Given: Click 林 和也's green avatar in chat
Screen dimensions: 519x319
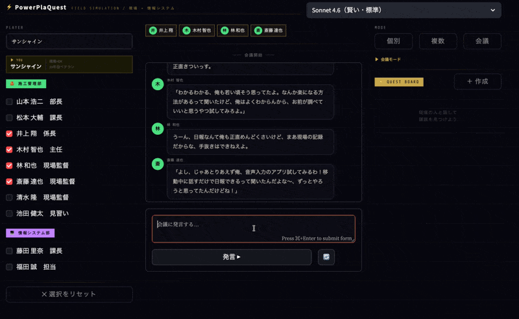Looking at the screenshot, I should [x=158, y=129].
